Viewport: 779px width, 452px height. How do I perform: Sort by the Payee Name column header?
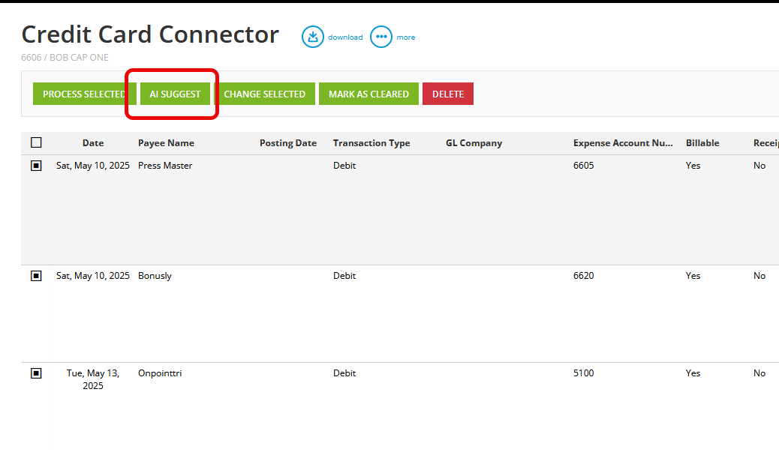click(x=166, y=142)
